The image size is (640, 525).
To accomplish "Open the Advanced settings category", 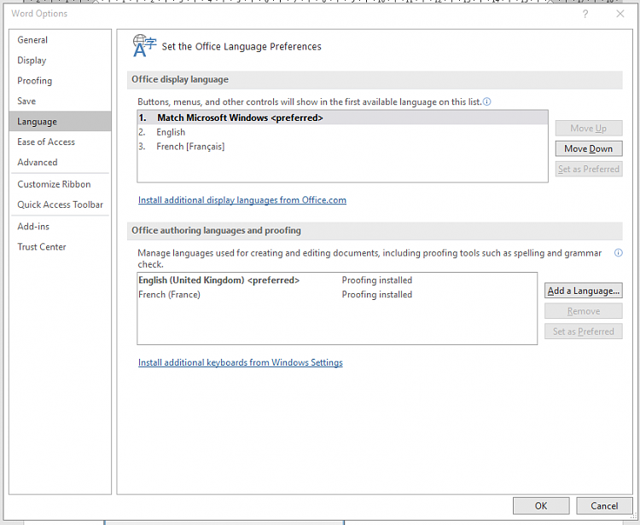I will point(38,162).
